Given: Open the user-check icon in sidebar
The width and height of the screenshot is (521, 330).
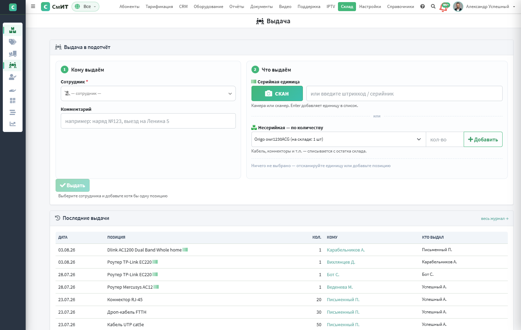Looking at the screenshot, I should coord(13,77).
